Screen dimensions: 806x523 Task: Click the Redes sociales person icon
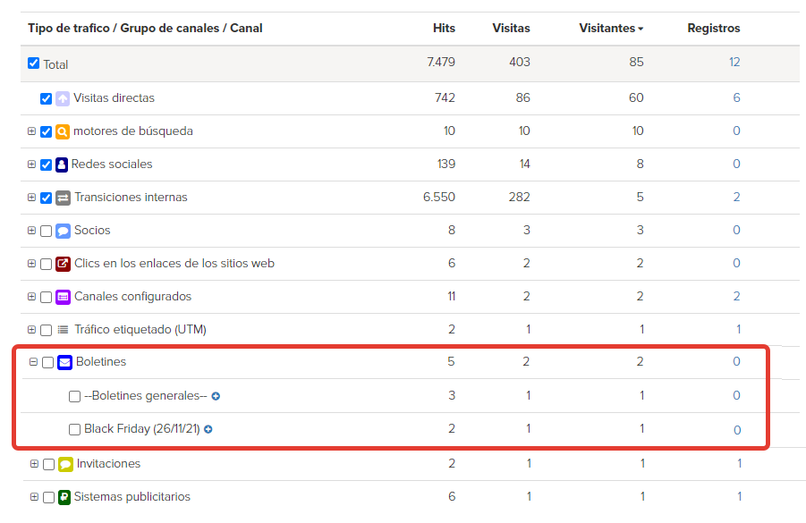click(62, 164)
